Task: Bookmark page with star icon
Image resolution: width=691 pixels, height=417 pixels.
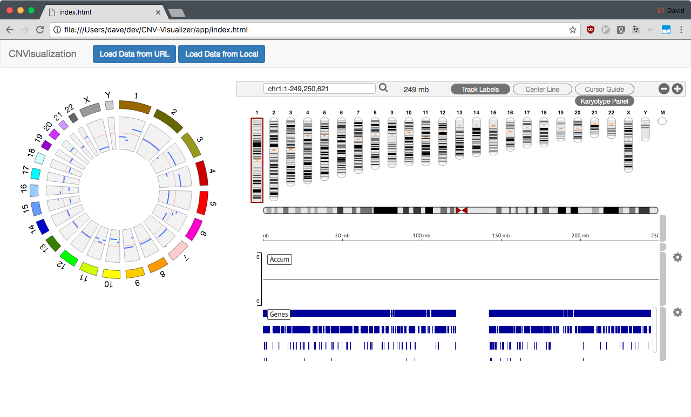Action: [x=573, y=30]
